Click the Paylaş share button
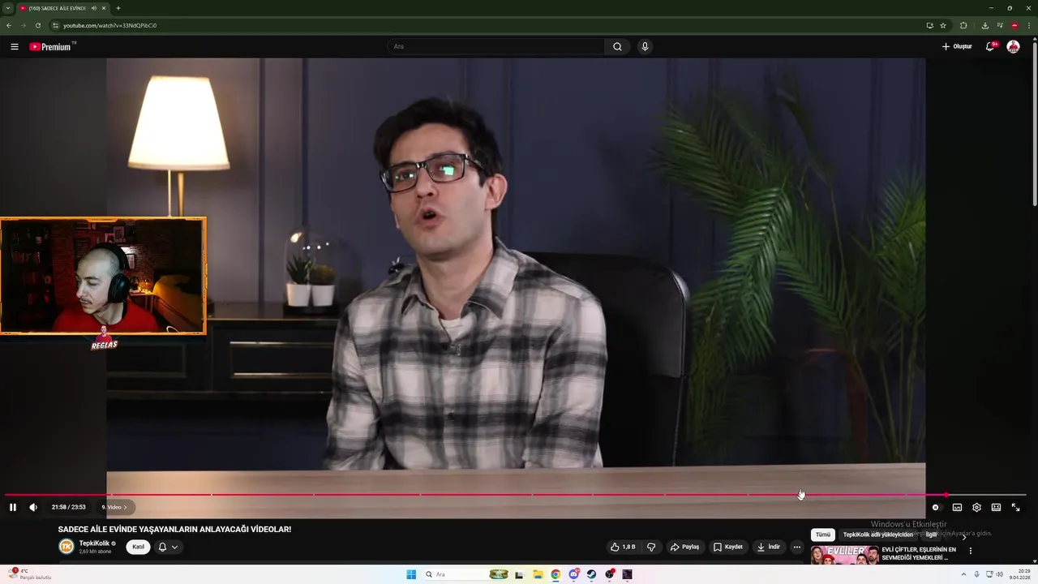 (684, 547)
